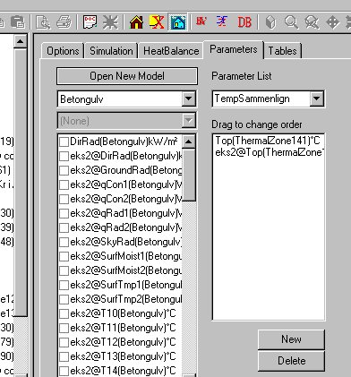Tick the eks2@T13(Betongulv)°C checkbox
351x377 pixels.
[x=64, y=356]
